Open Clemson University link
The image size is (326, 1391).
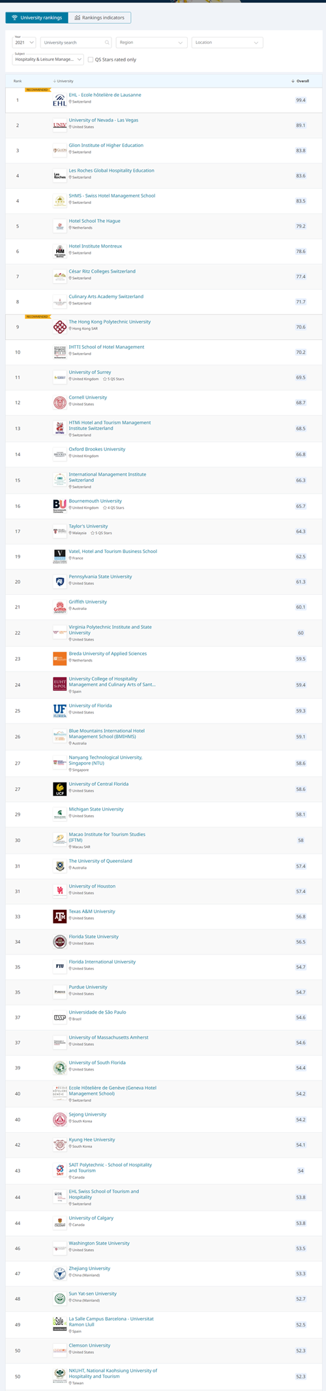point(90,1345)
